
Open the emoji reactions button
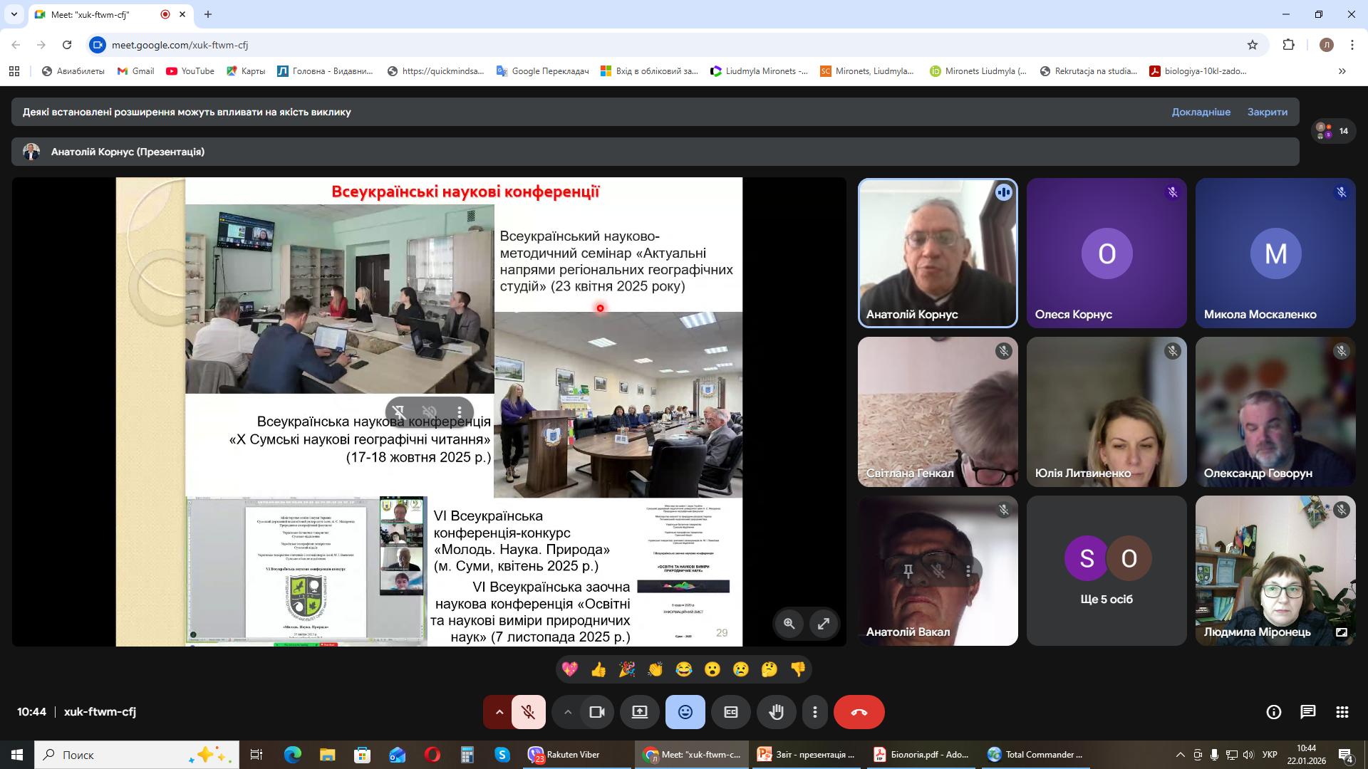pos(685,712)
